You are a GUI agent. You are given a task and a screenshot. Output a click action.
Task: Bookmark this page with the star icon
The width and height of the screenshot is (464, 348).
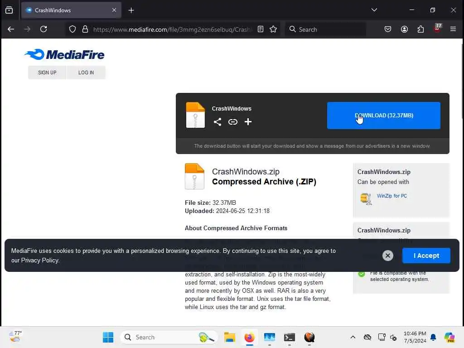pos(273,29)
